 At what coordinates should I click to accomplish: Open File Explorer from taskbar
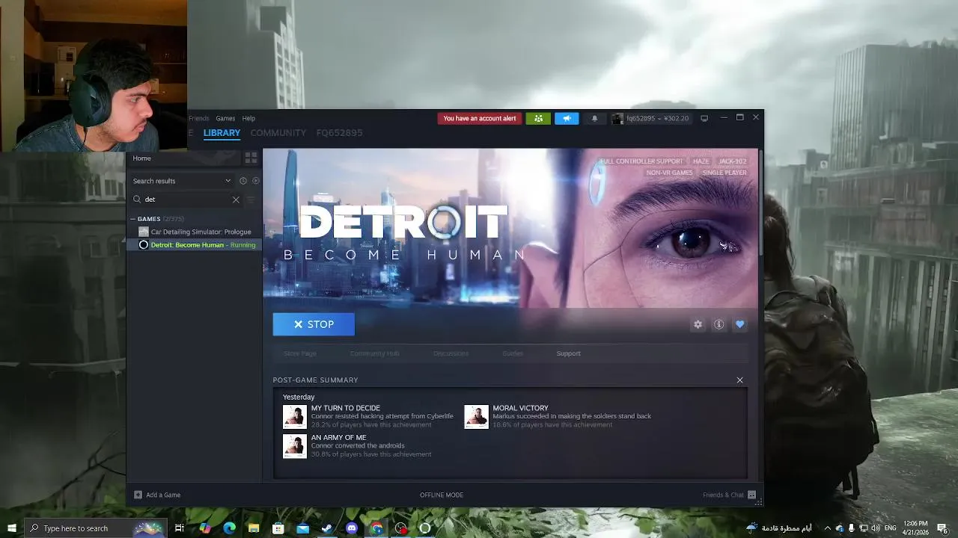pos(254,528)
